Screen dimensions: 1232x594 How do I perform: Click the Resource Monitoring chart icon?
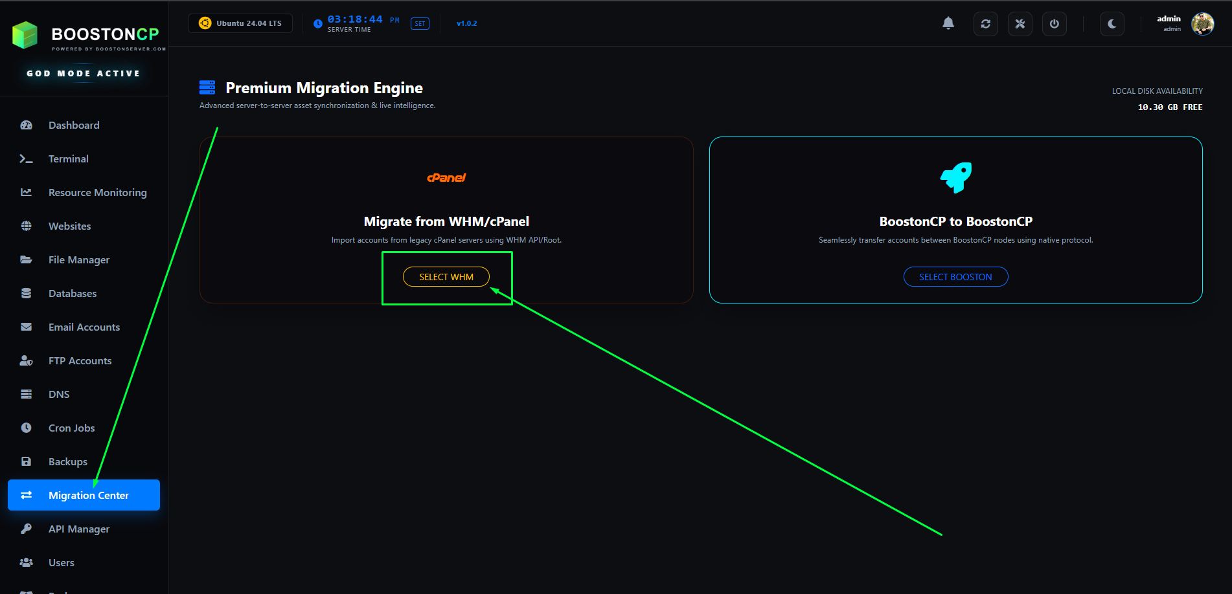pyautogui.click(x=26, y=192)
